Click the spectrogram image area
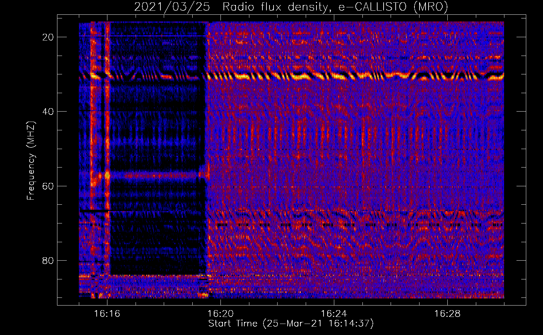543x335 pixels. [291, 160]
